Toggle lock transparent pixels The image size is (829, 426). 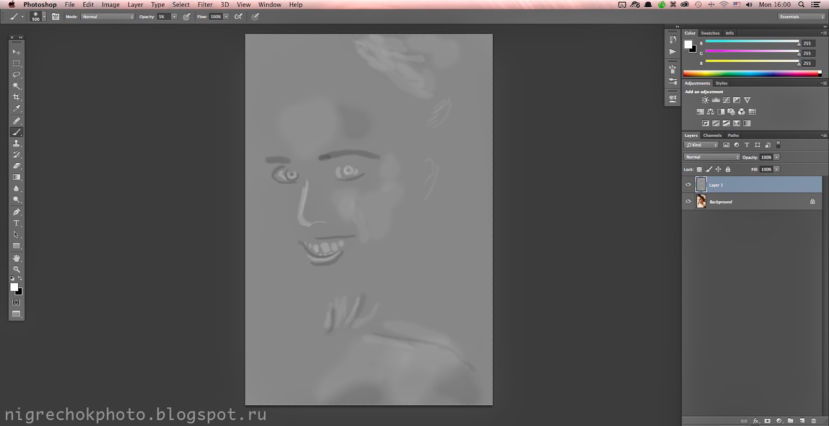[699, 169]
